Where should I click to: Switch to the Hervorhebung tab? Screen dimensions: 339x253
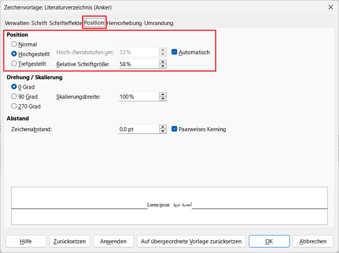tap(124, 23)
